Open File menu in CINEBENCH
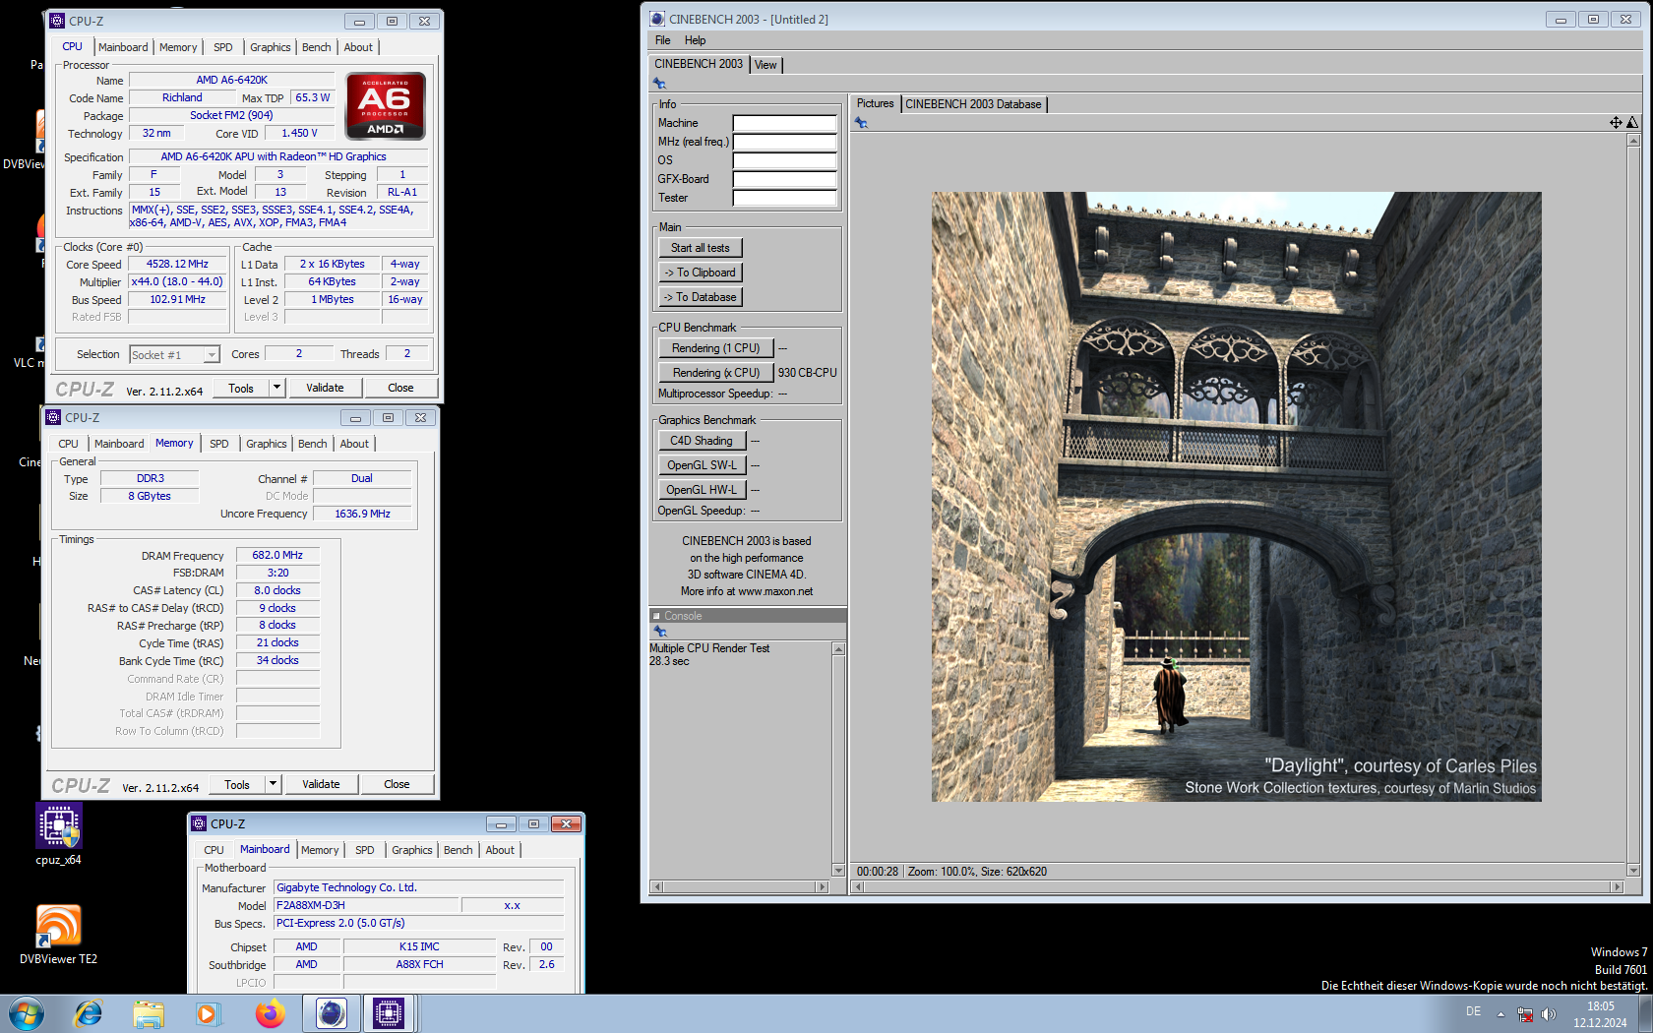1653x1033 pixels. point(662,40)
